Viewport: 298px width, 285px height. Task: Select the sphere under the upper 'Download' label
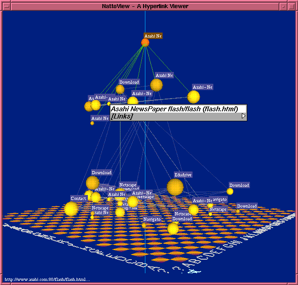click(x=120, y=90)
